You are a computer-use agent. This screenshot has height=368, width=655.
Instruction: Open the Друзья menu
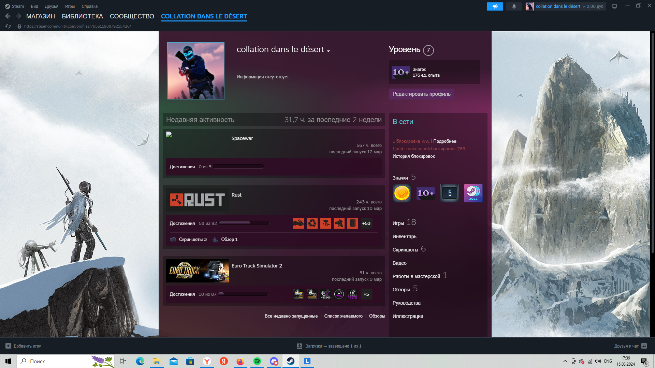52,6
